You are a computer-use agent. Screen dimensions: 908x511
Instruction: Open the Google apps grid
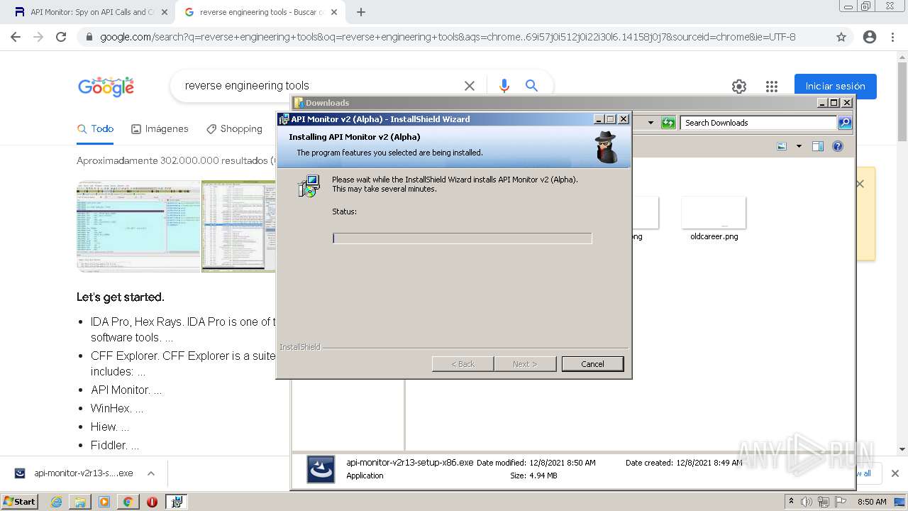click(772, 87)
